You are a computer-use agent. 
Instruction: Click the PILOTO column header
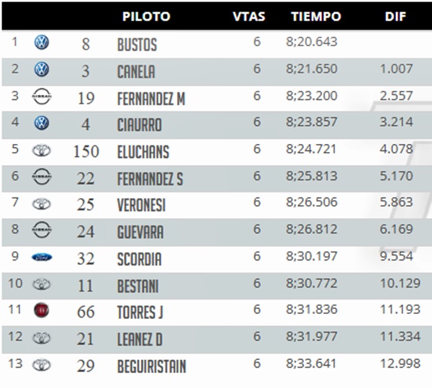pos(146,17)
